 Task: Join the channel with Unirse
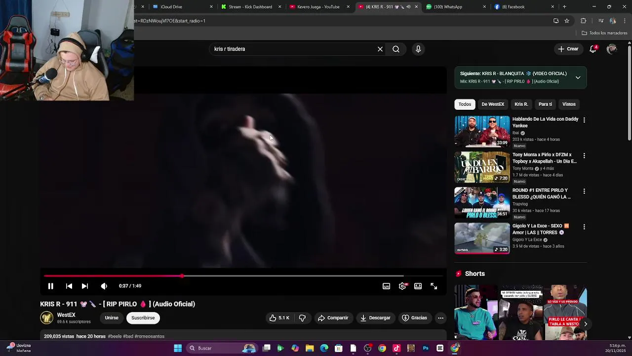(112, 318)
